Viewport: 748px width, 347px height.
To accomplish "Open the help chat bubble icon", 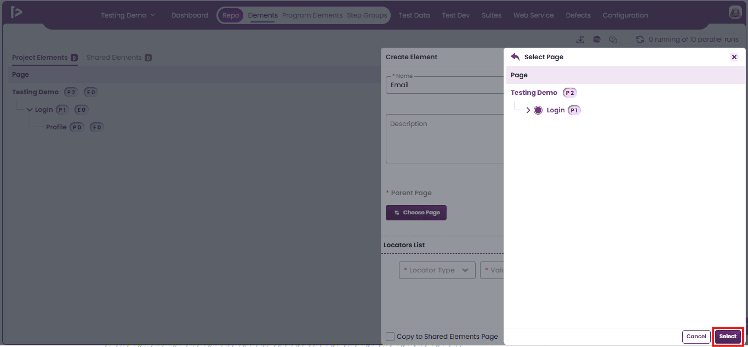I will (613, 39).
